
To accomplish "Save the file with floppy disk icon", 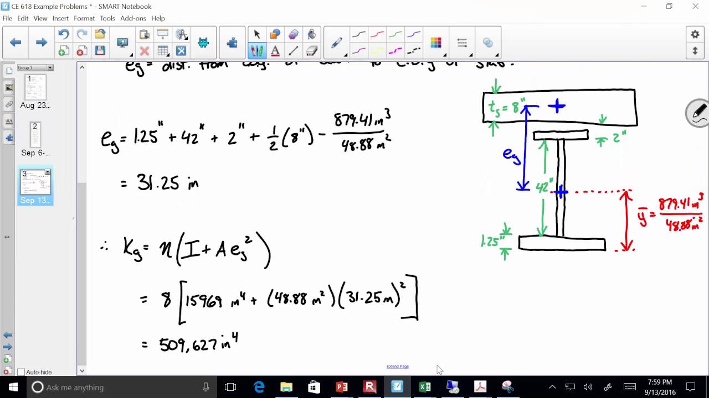I will coord(100,51).
